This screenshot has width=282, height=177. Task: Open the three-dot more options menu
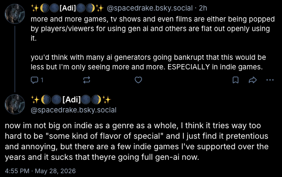click(270, 80)
